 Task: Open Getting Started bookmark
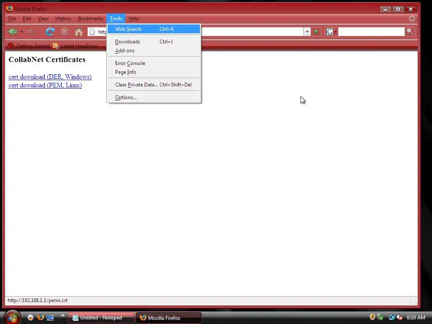[x=29, y=46]
